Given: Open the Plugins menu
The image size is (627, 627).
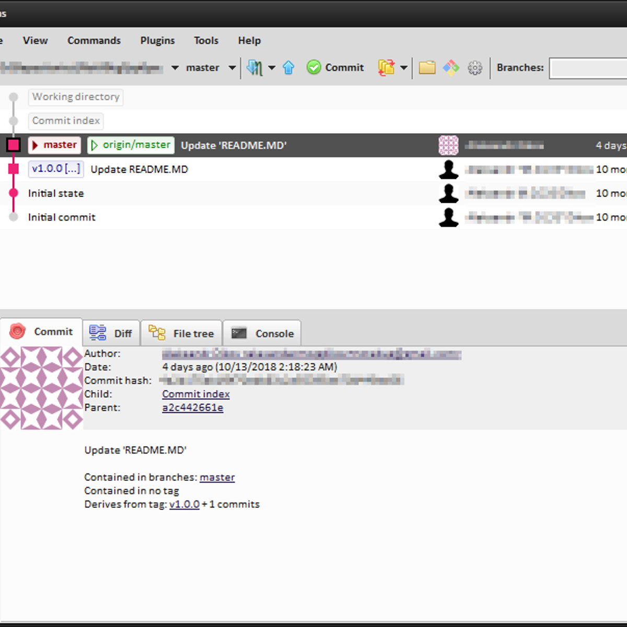Looking at the screenshot, I should point(157,41).
